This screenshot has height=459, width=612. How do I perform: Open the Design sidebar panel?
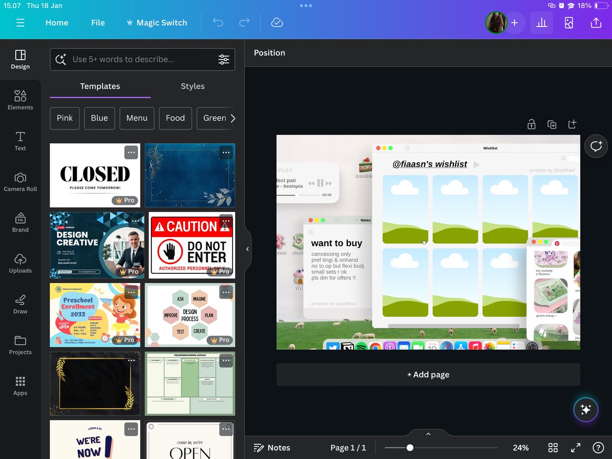tap(20, 60)
